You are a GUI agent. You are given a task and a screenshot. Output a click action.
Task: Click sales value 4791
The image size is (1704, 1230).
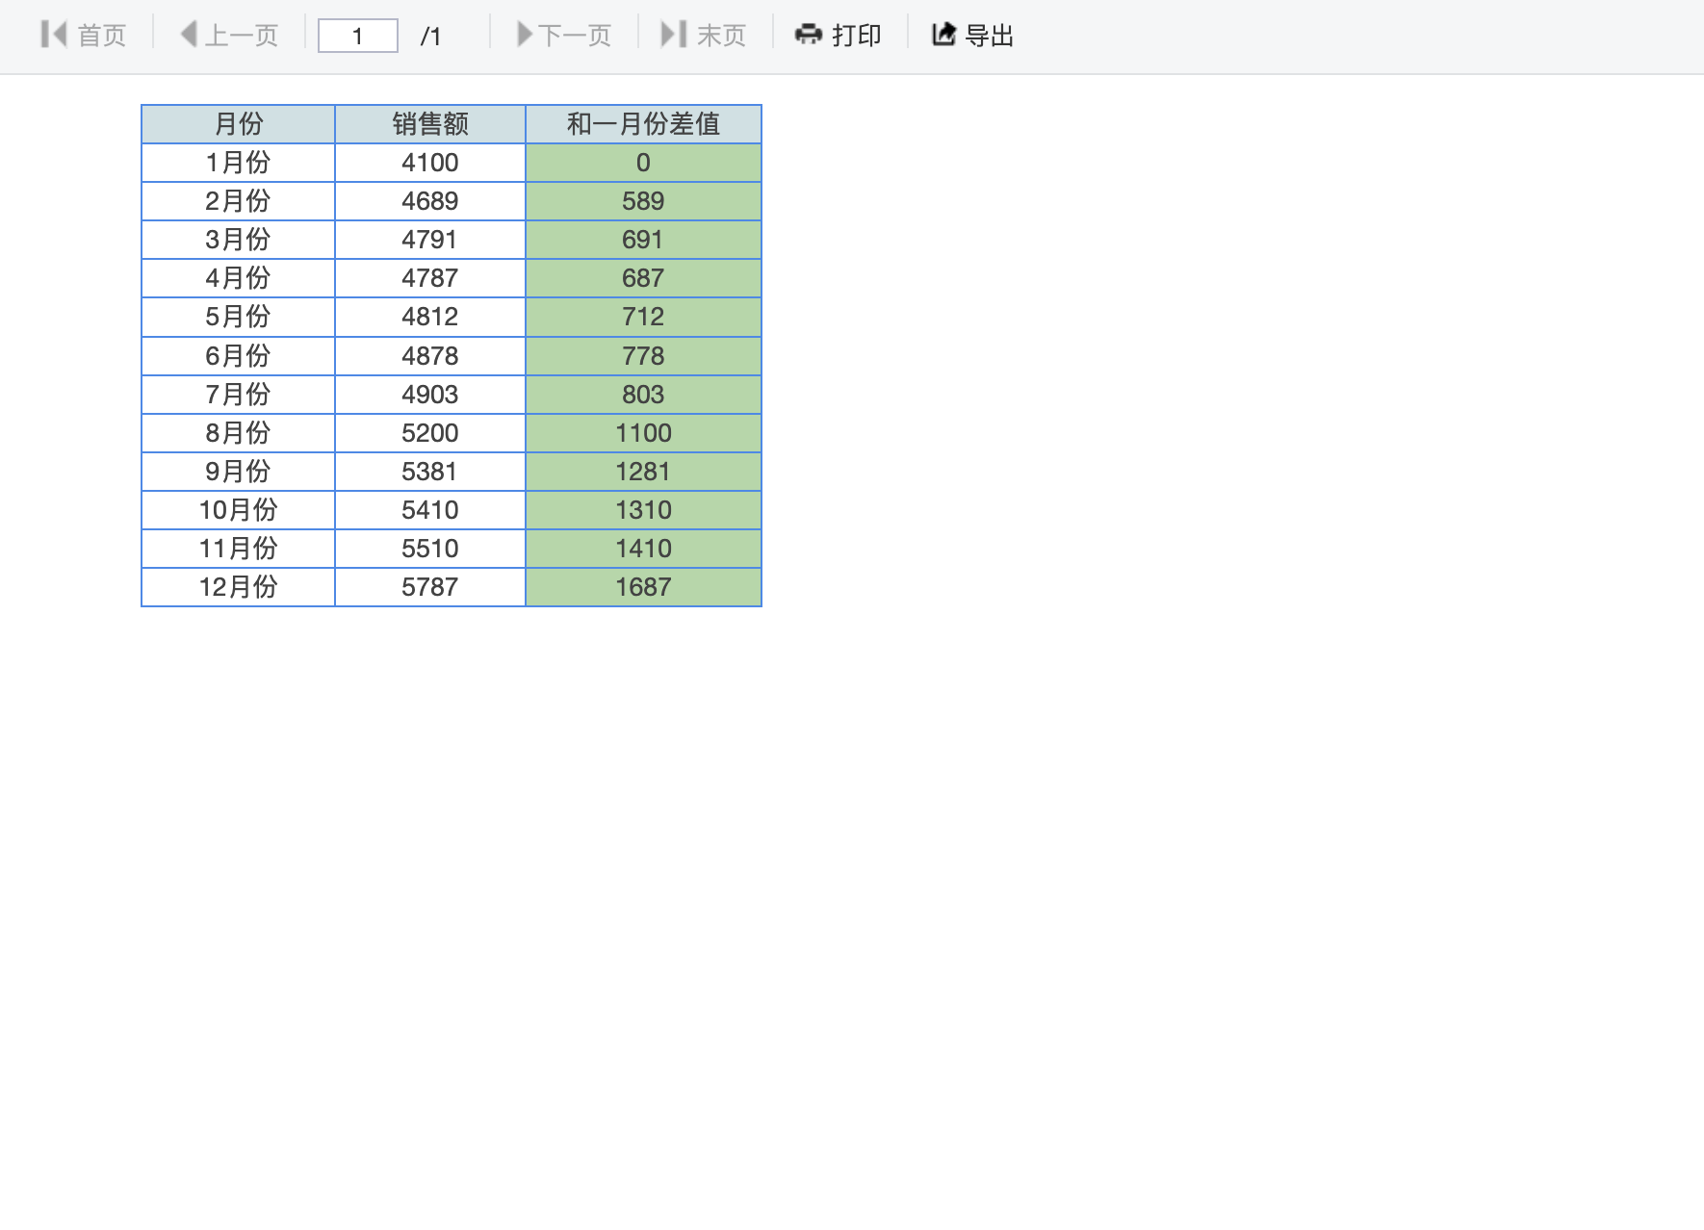coord(430,240)
